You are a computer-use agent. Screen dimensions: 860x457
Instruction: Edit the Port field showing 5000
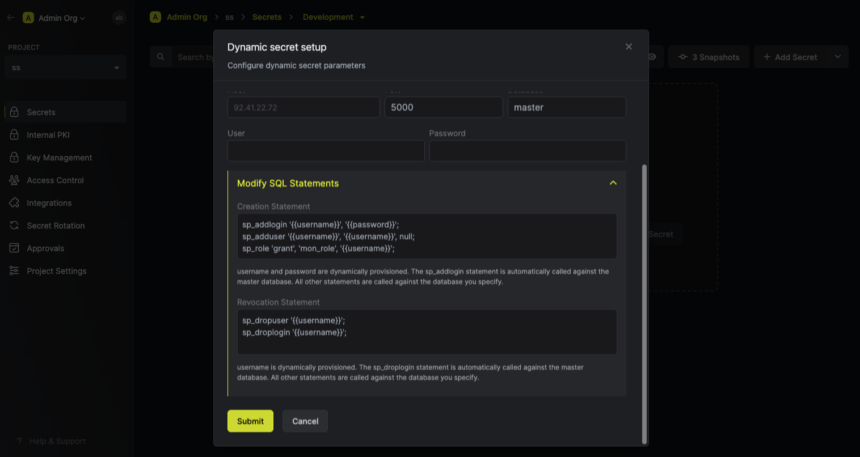(x=444, y=107)
